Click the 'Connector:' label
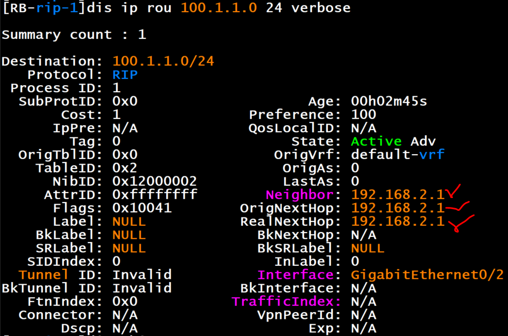This screenshot has height=336, width=508. (x=61, y=314)
